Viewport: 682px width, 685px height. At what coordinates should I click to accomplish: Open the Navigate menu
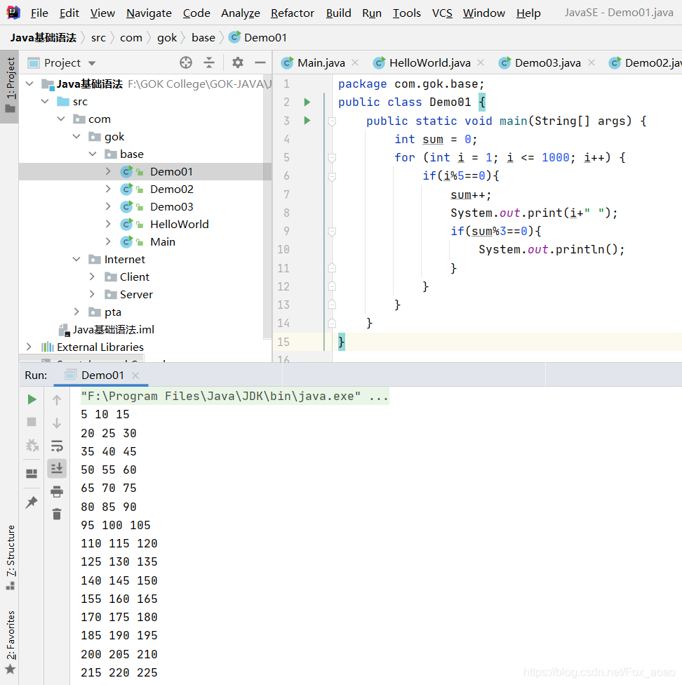[149, 13]
